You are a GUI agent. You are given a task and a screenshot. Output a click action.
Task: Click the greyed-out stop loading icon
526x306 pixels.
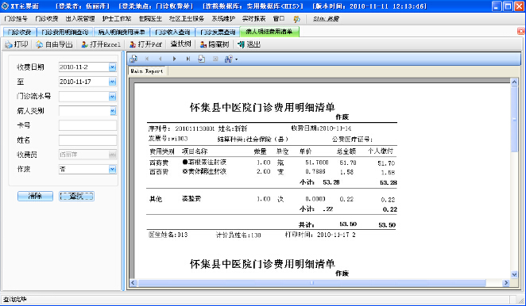tap(215, 59)
